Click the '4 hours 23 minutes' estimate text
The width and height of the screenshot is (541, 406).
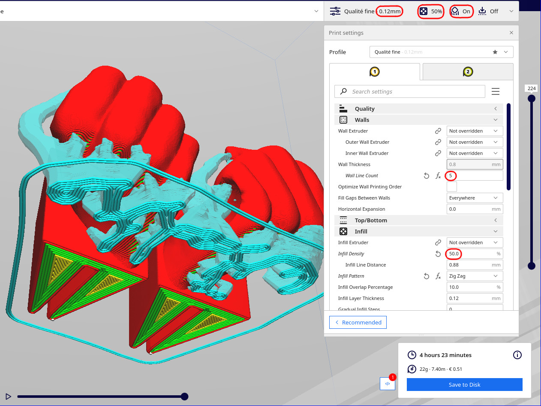point(445,355)
